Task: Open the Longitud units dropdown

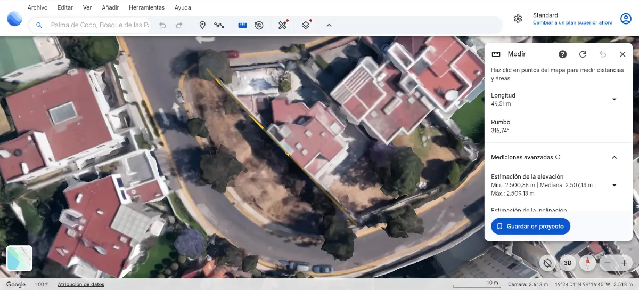Action: tap(614, 99)
